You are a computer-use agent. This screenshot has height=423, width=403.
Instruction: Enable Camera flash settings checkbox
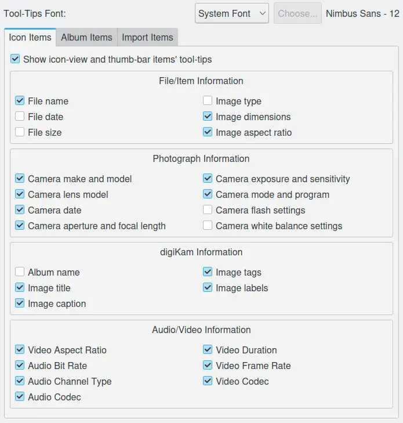(x=208, y=210)
